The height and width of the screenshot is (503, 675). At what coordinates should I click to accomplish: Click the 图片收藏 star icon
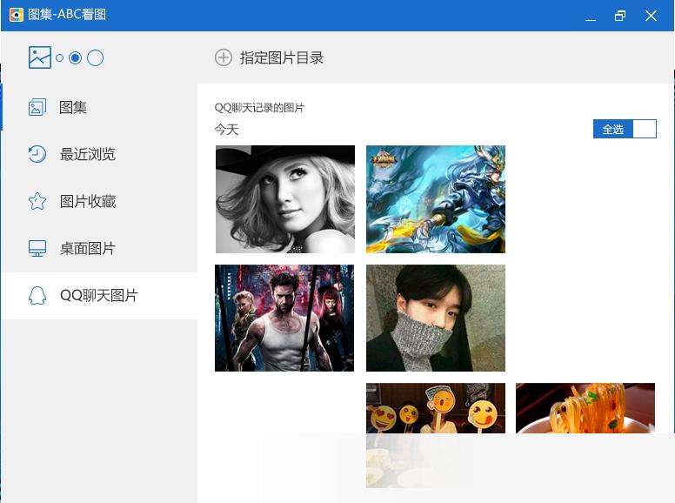coord(37,201)
